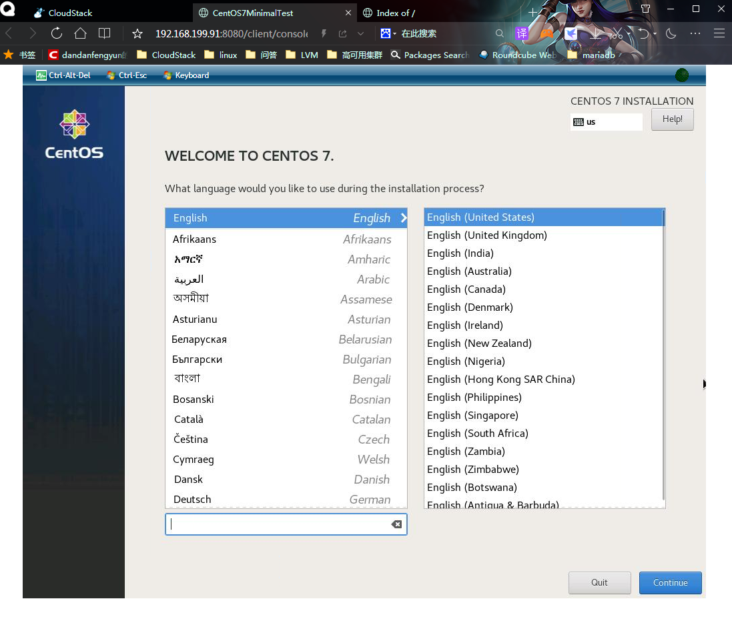The image size is (732, 629).
Task: Choose English (Australia) locale
Action: (543, 271)
